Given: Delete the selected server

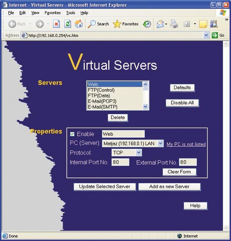Looking at the screenshot, I should (x=118, y=118).
